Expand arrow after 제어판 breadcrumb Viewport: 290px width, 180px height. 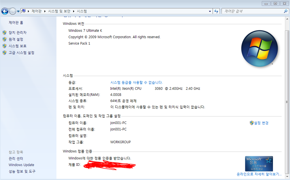click(45, 11)
